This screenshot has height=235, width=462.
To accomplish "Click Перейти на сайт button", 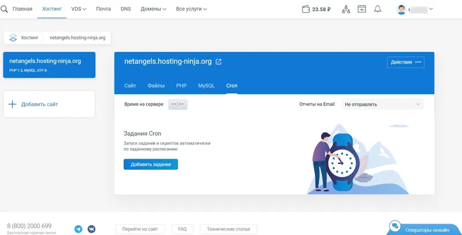I will click(140, 229).
